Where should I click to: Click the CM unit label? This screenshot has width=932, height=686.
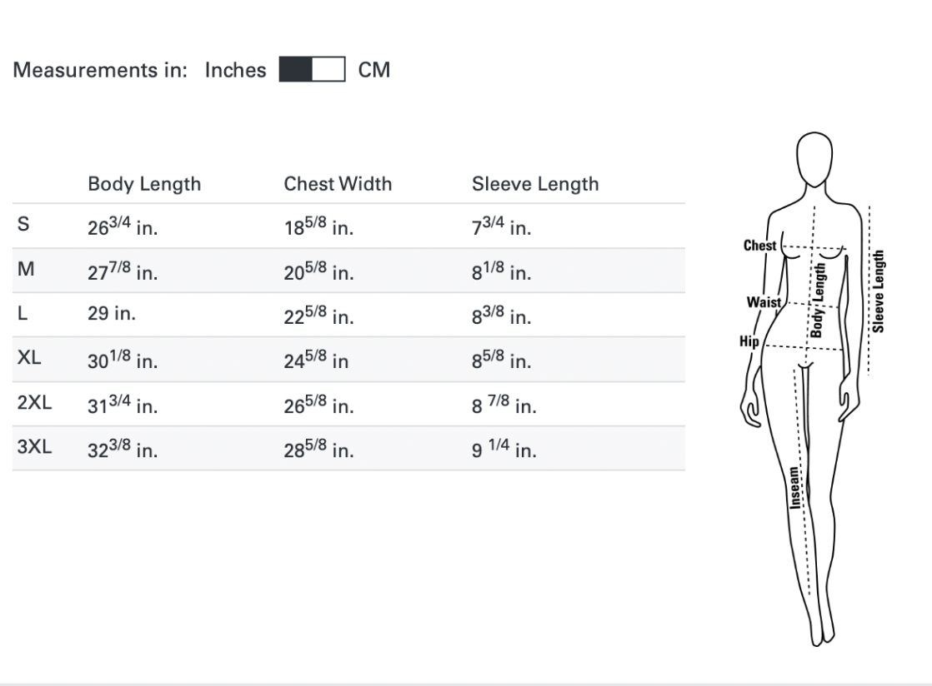374,70
